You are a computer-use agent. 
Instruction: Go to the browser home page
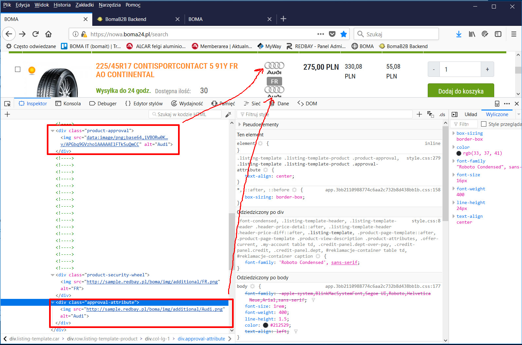(x=48, y=34)
